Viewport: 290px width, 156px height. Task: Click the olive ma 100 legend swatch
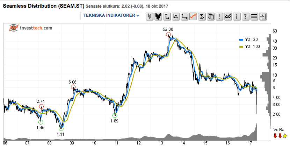coord(241,47)
